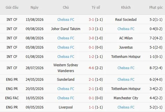This screenshot has width=165, height=112.
Task: Open the Sunderland team name
Action: [66, 80]
